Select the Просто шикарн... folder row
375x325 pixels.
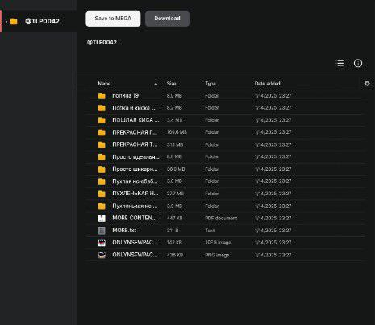coord(226,169)
